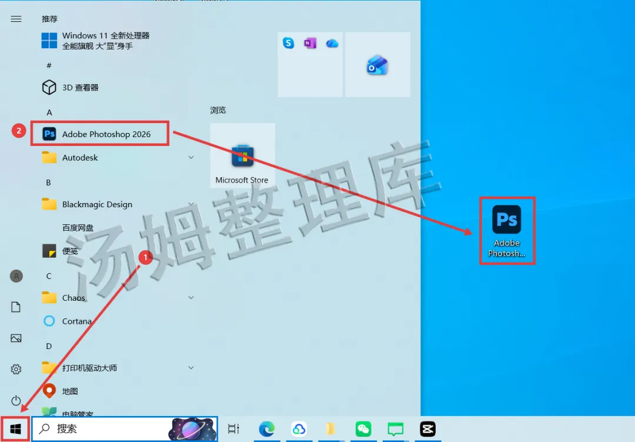
Task: Click the Power button icon
Action: pos(16,400)
